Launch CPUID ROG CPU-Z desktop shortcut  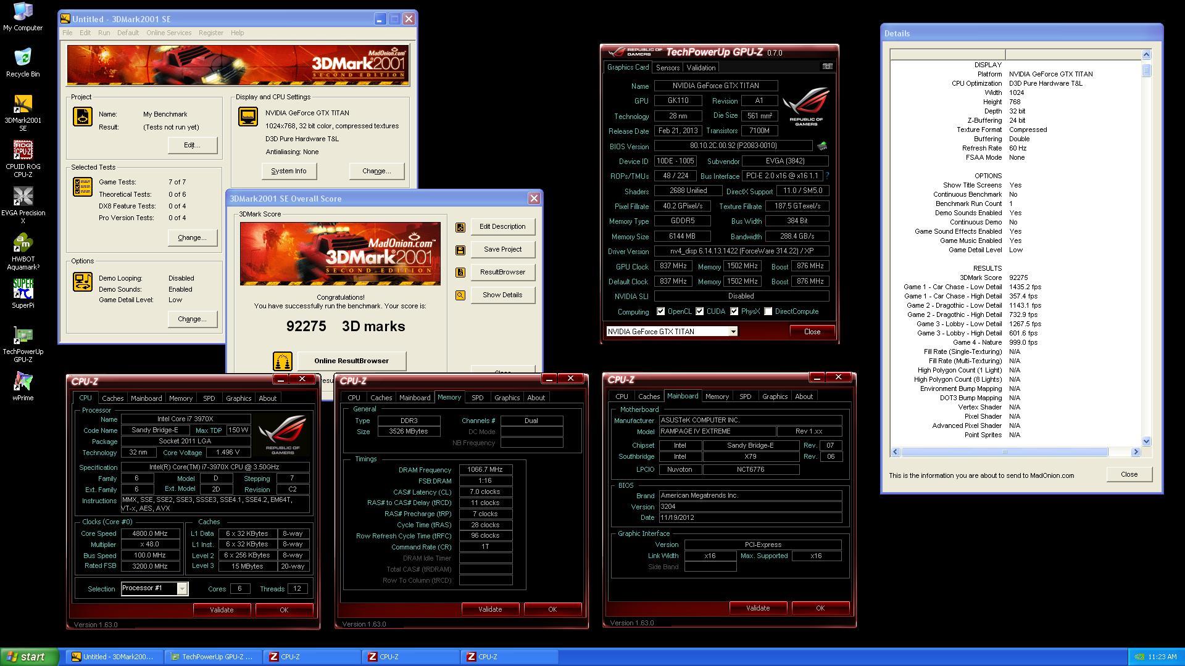click(x=23, y=159)
